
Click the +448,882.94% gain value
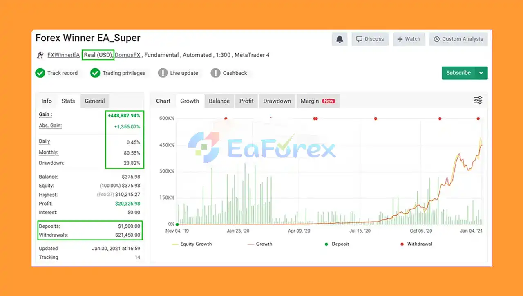click(x=124, y=116)
